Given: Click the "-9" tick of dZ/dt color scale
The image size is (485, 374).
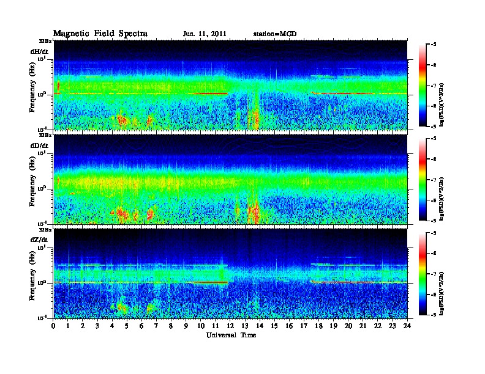Looking at the screenshot, I should (x=434, y=315).
